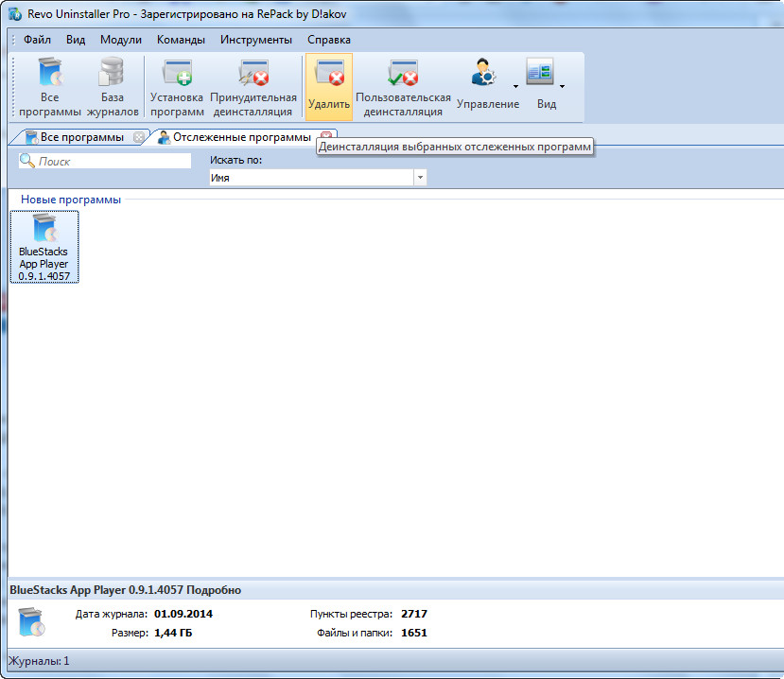
Task: Open the Logs Database (База журналов) icon
Action: coord(112,86)
